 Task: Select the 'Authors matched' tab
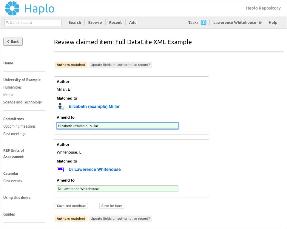point(71,65)
